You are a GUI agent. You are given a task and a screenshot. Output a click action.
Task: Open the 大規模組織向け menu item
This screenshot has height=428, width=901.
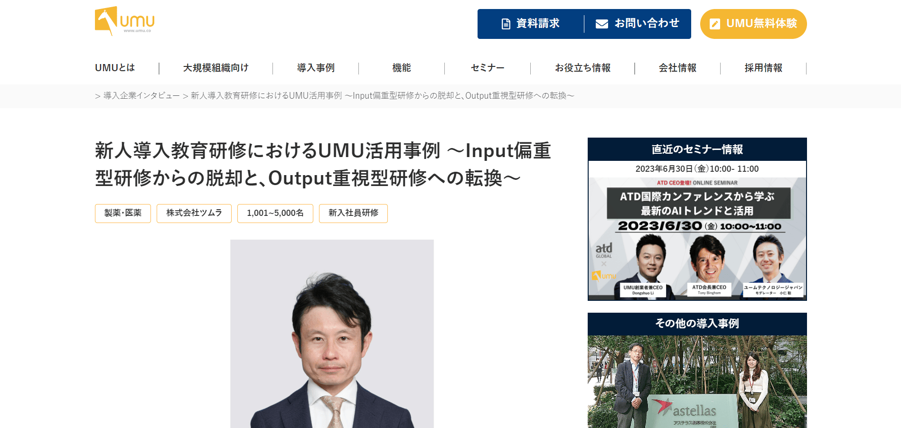click(216, 68)
